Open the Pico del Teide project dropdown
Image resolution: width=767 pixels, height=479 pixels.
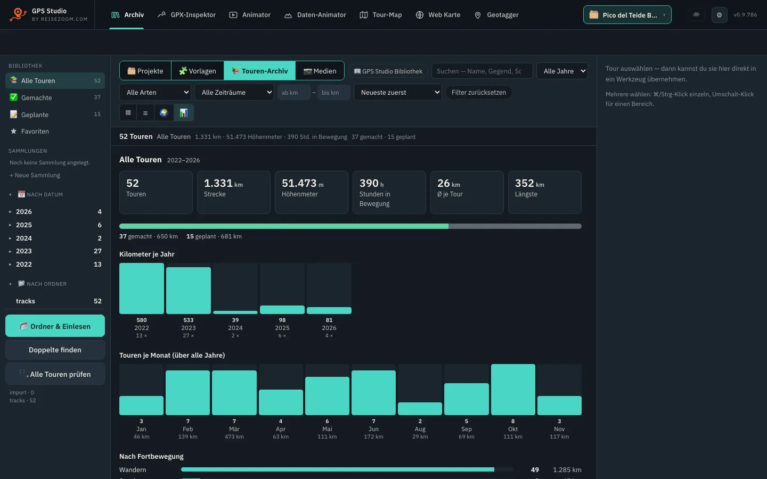click(x=627, y=15)
